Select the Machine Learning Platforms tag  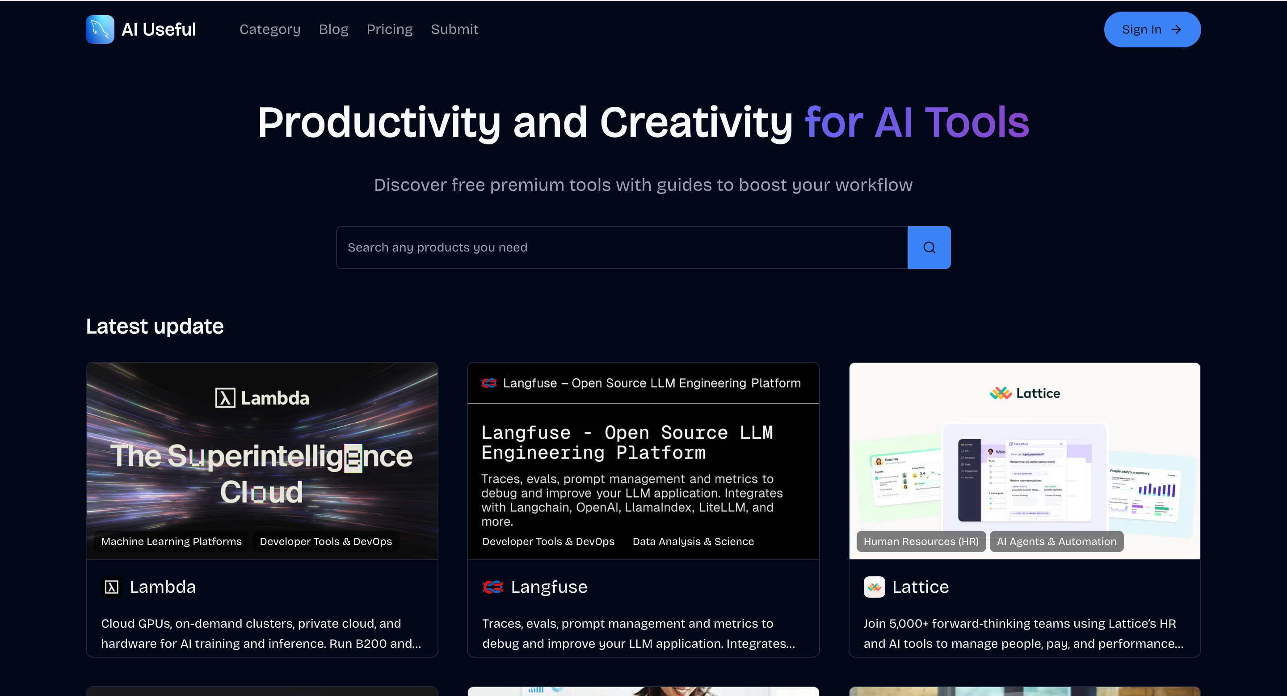click(x=171, y=541)
